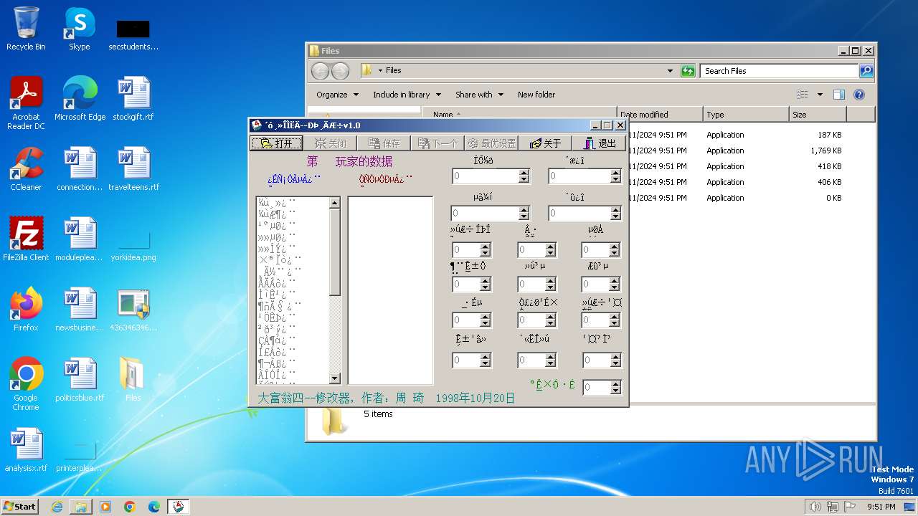
Task: Expand the path arrow before Files
Action: 381,70
